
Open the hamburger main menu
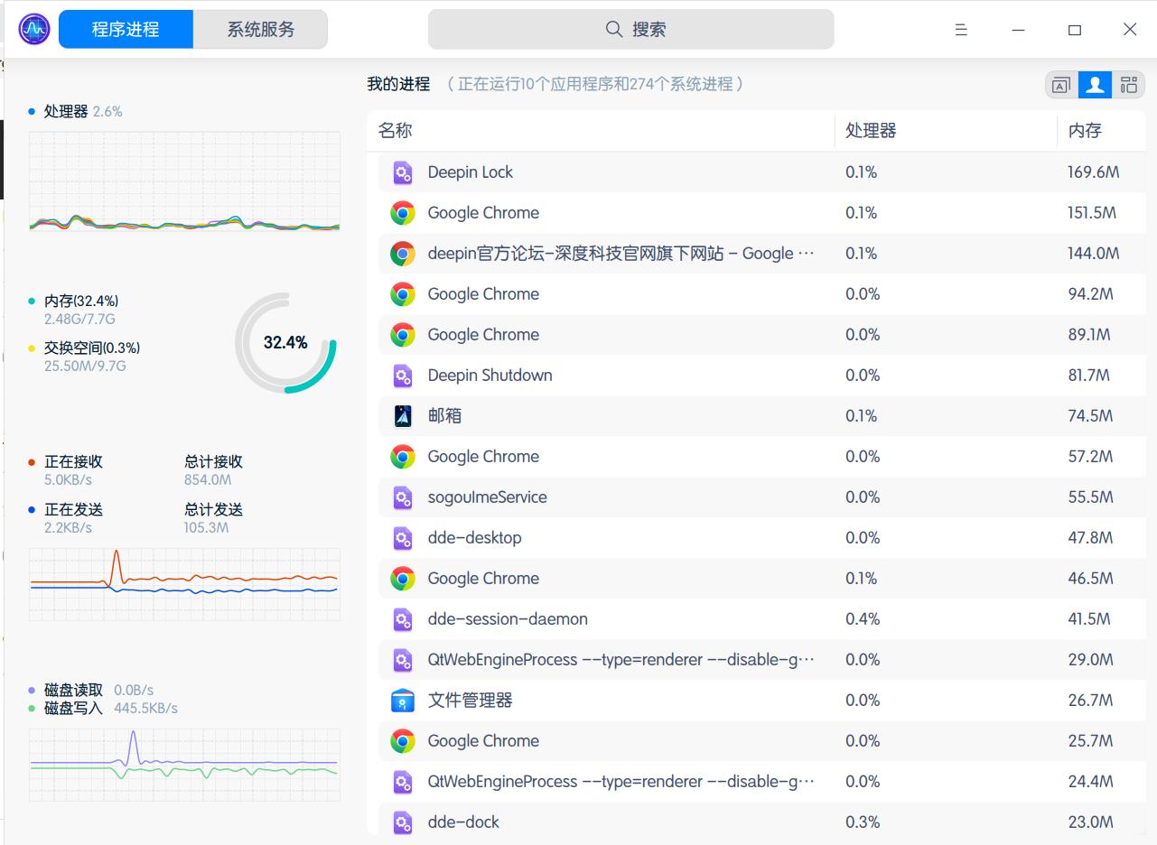pos(961,30)
